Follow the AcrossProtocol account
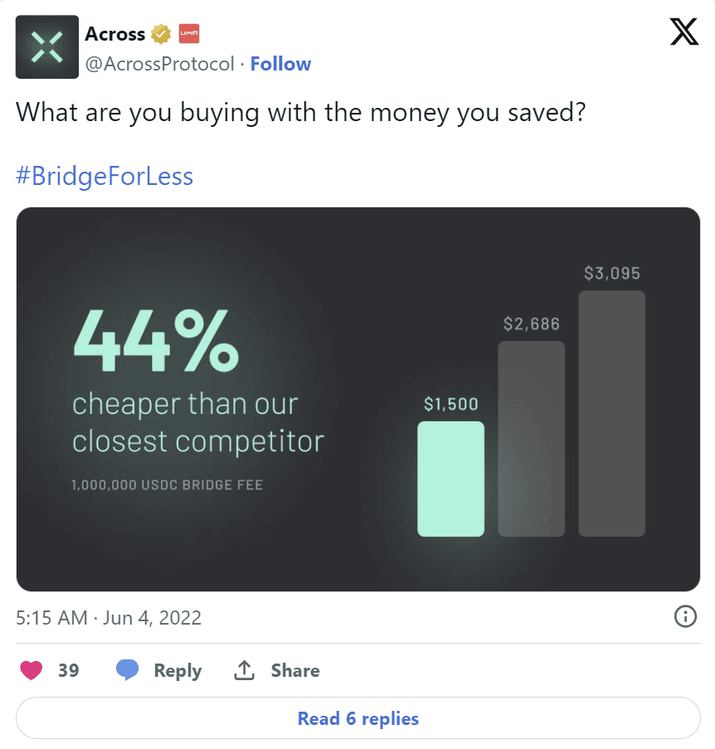 tap(280, 64)
